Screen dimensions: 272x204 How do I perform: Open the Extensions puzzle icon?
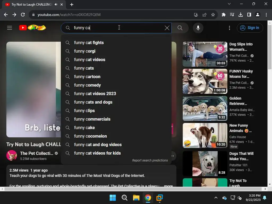point(224,15)
